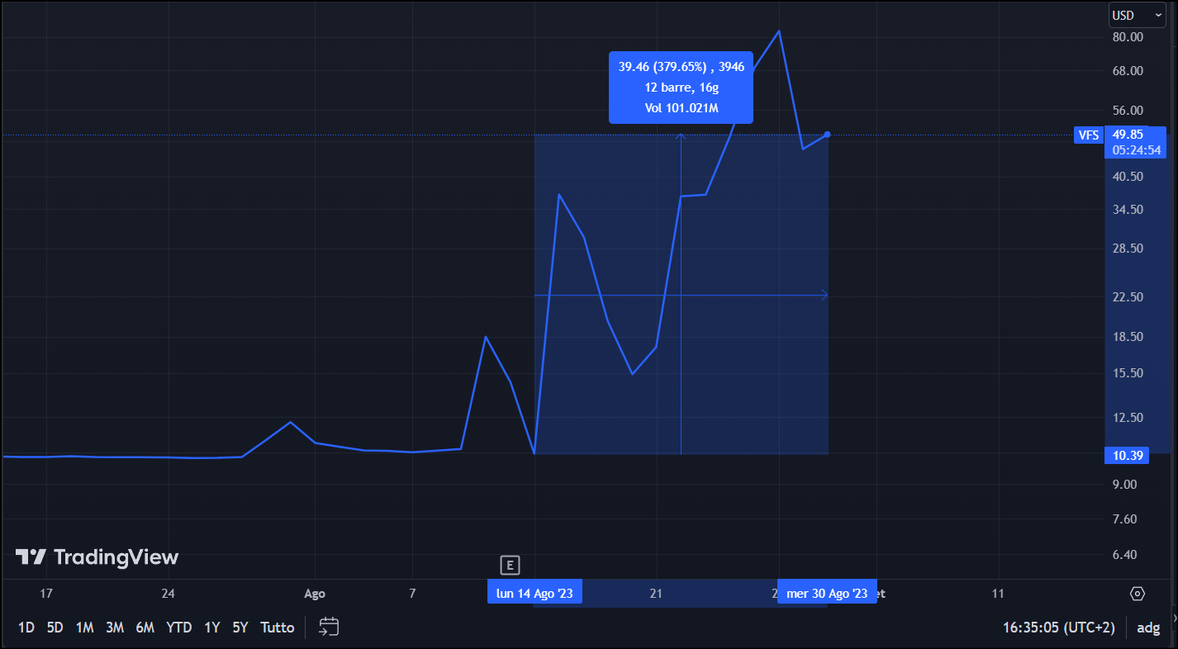
Task: Toggle the adg adjustment button
Action: point(1148,628)
